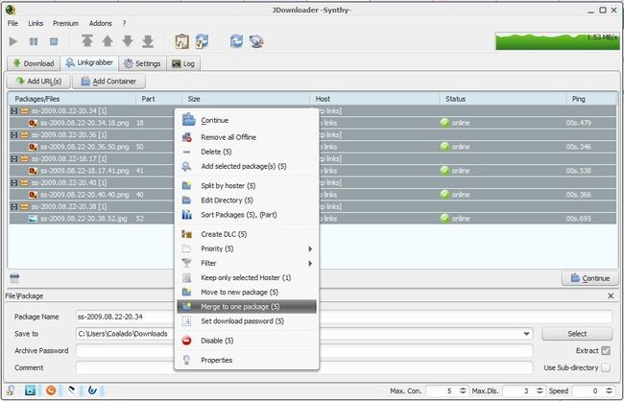
Task: Open the File menu
Action: (12, 23)
